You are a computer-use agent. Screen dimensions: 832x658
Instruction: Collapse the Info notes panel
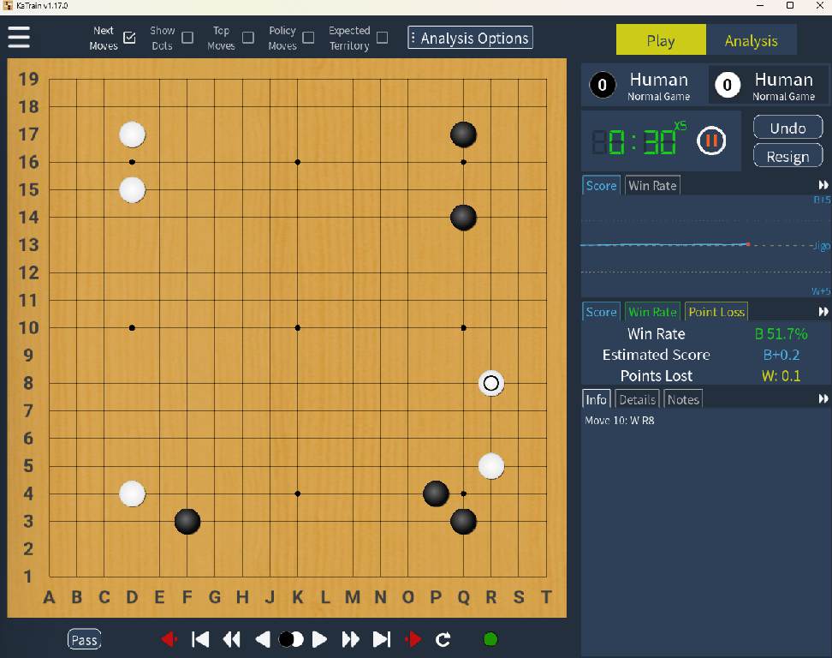click(823, 399)
